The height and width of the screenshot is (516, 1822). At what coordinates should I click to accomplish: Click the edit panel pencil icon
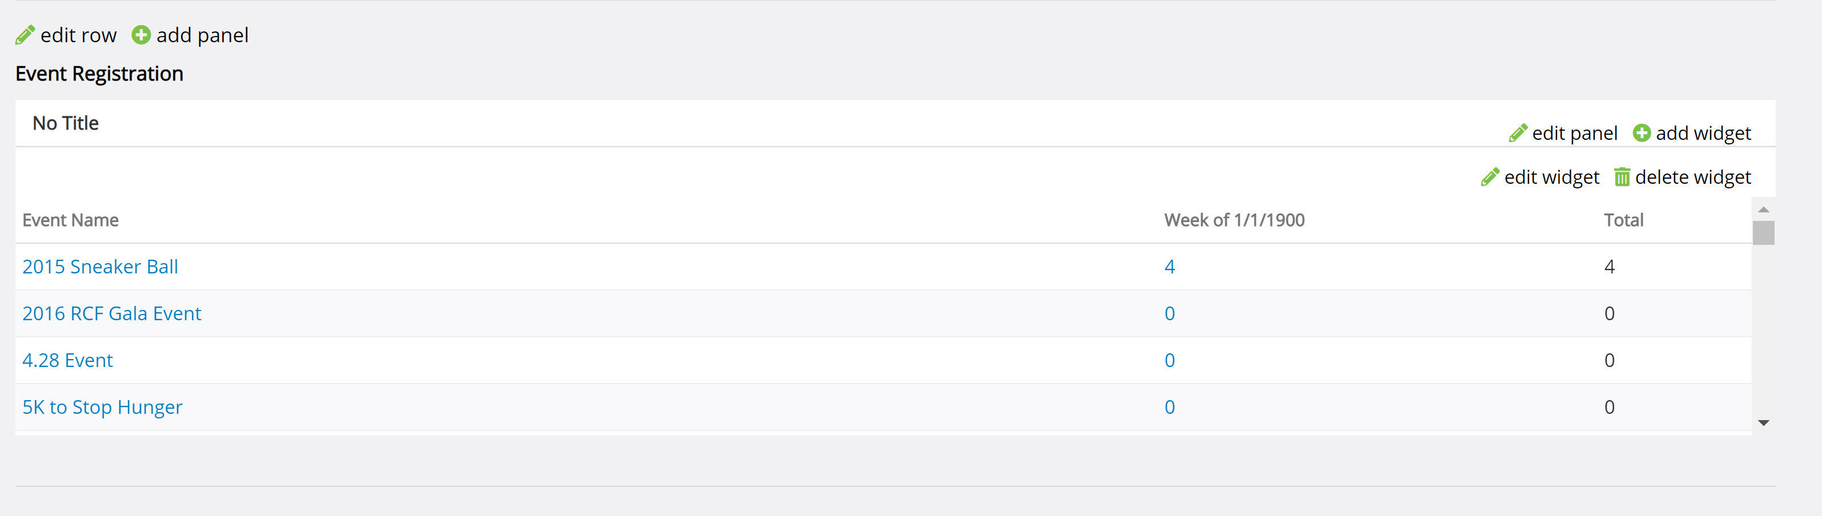tap(1517, 133)
